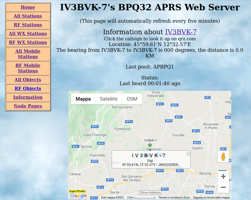
Task: Close the IV3BVK-7 info popup
Action: point(188,154)
